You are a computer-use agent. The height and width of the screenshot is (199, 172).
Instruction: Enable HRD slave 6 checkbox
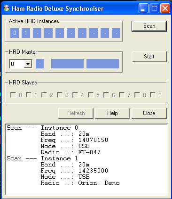click(106, 95)
